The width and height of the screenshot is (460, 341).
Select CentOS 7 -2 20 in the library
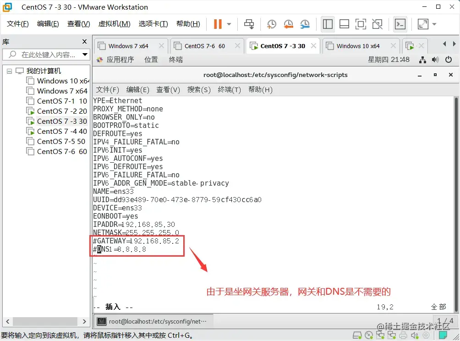click(x=57, y=111)
